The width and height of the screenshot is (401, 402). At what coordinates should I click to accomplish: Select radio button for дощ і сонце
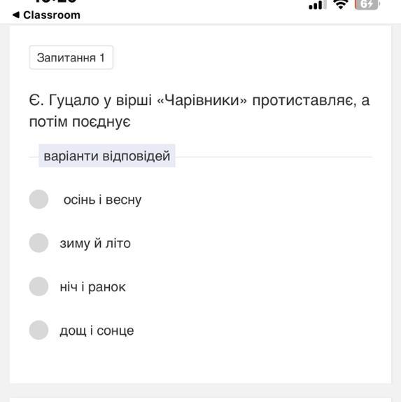[38, 330]
